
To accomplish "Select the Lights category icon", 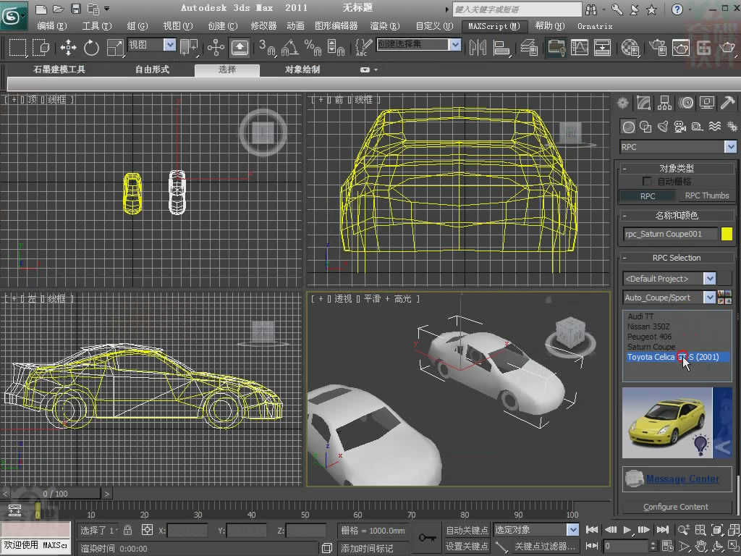I will tap(663, 127).
